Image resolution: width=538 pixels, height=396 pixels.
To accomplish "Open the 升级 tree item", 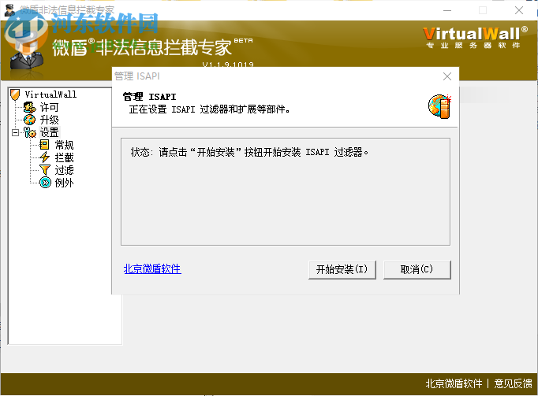I will click(50, 120).
